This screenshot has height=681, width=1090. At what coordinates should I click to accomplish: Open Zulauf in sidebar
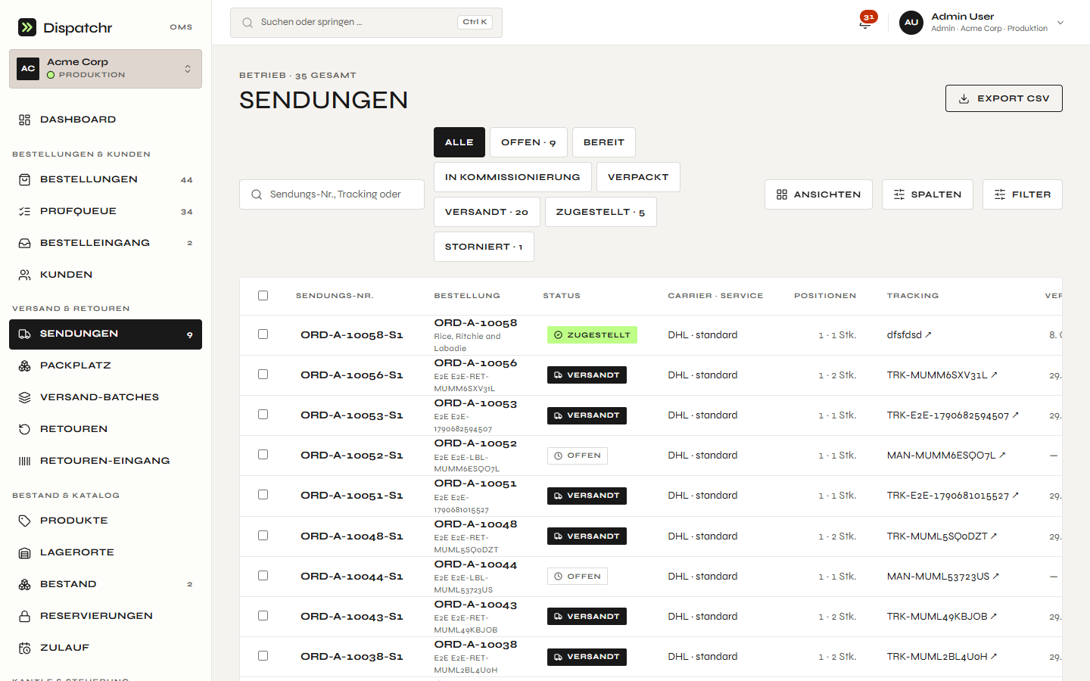[x=105, y=648]
